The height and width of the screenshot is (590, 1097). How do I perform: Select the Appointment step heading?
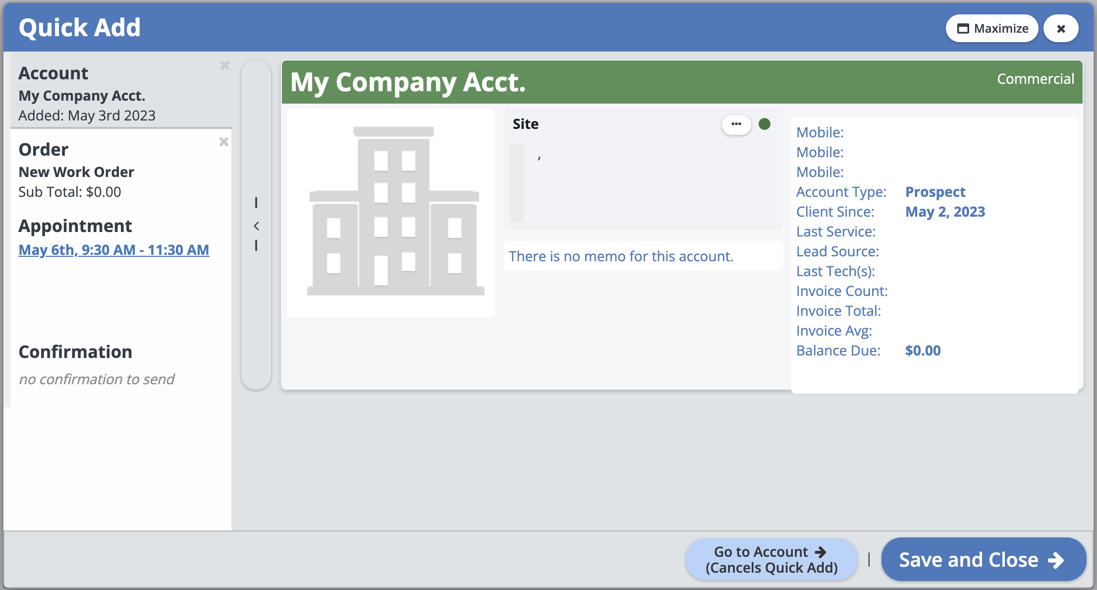[75, 226]
